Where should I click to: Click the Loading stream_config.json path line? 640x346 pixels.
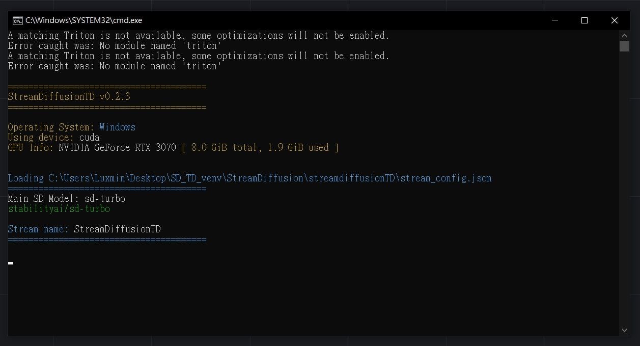click(x=250, y=178)
